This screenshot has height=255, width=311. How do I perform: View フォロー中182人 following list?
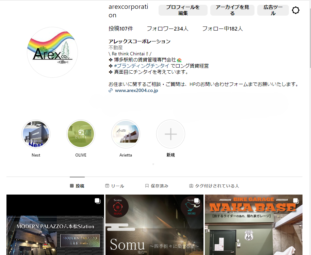(x=222, y=29)
